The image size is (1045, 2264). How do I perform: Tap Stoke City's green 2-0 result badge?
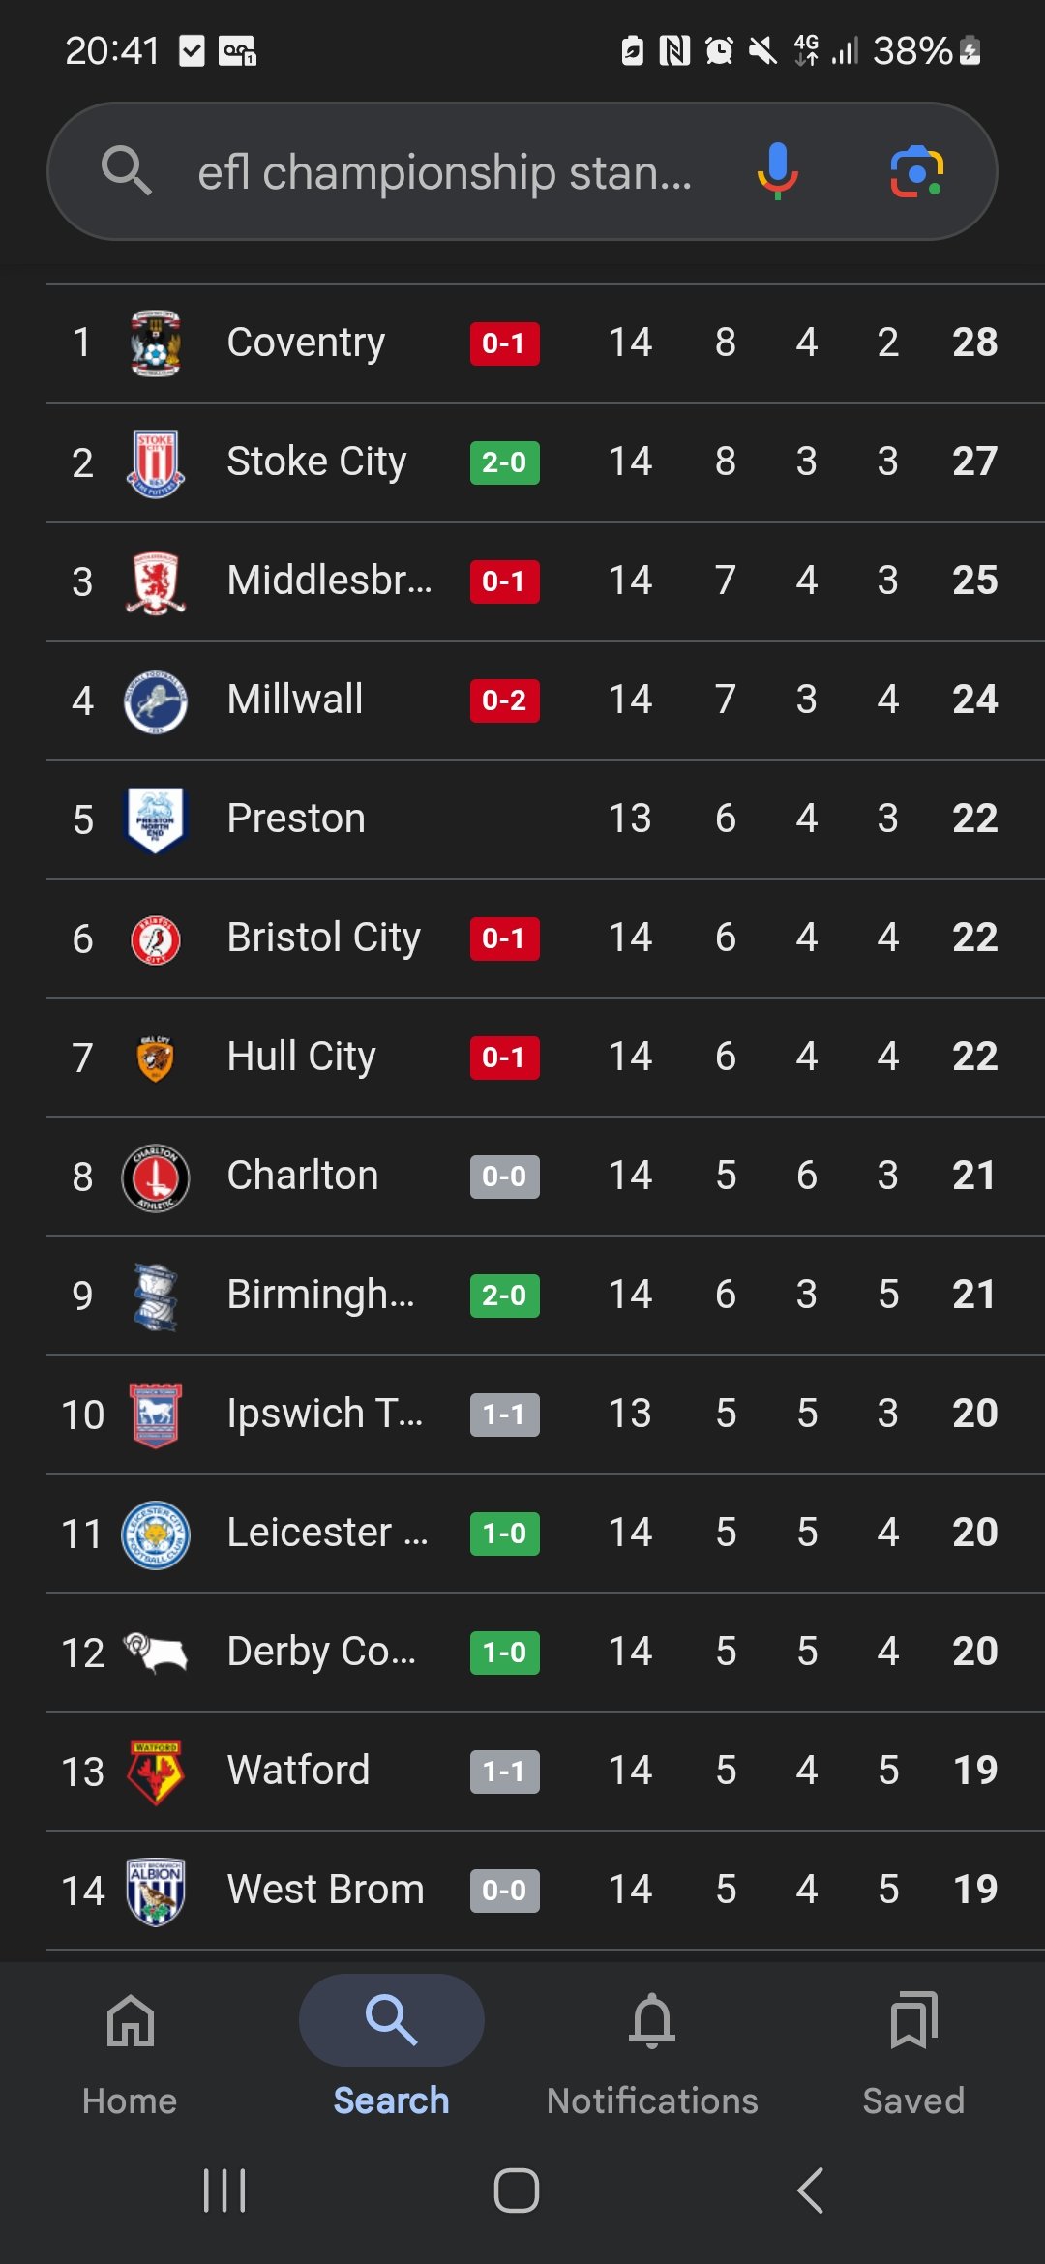click(504, 462)
